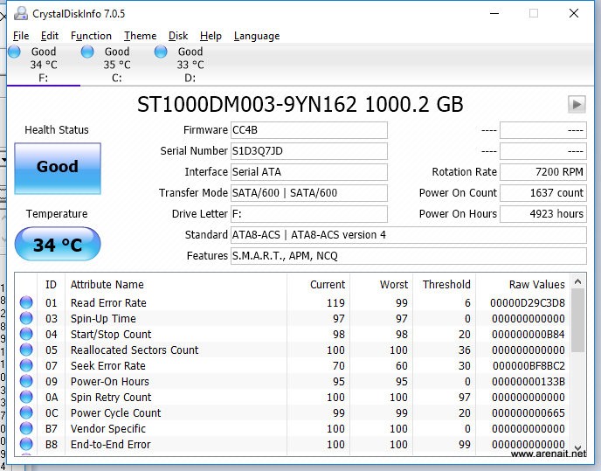Image resolution: width=601 pixels, height=471 pixels.
Task: Click the 34 °C temperature button
Action: tap(58, 245)
